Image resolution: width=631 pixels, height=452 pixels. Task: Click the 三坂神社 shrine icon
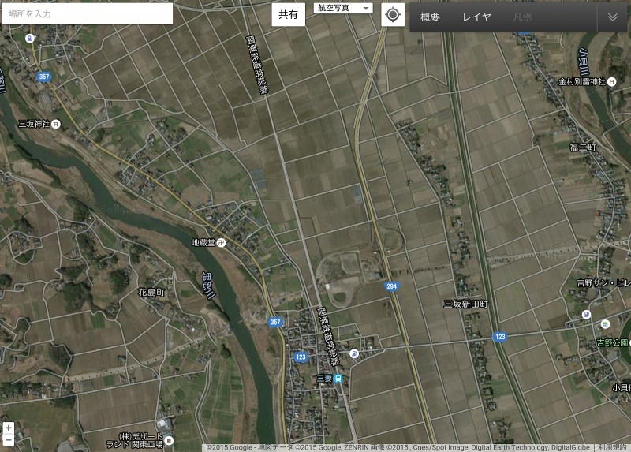tap(56, 124)
